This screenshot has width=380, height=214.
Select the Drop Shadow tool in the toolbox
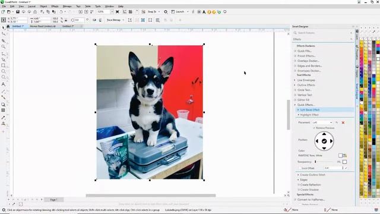(3, 105)
